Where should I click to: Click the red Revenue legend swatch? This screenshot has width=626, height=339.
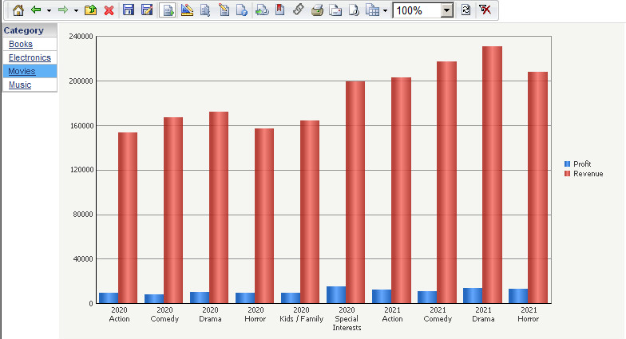[x=567, y=174]
